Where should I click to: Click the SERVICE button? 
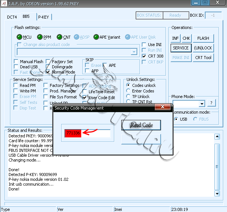coord(181,48)
